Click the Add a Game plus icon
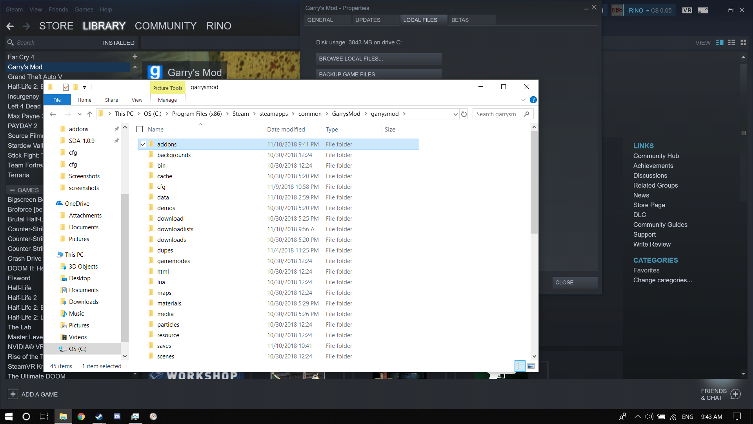Viewport: 753px width, 424px height. pyautogui.click(x=13, y=394)
